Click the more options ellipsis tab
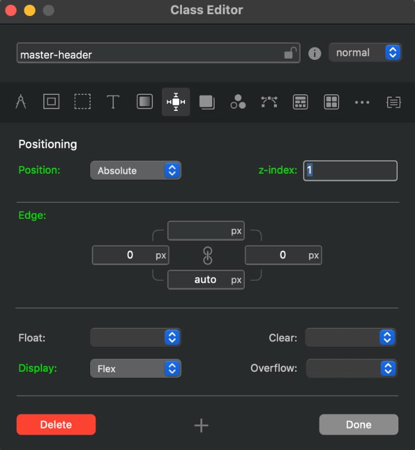 [362, 102]
